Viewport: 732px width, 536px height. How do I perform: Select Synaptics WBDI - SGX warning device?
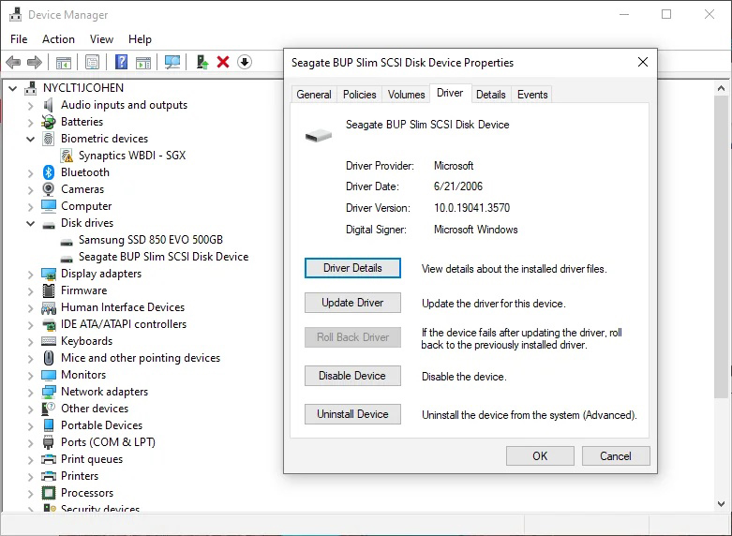click(x=131, y=156)
